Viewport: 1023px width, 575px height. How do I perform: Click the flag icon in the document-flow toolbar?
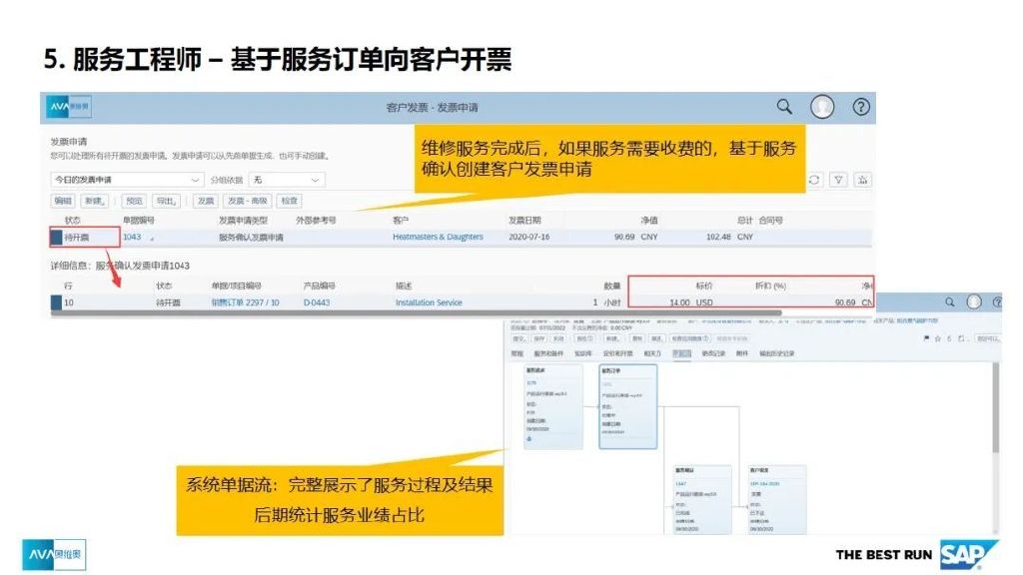point(926,338)
